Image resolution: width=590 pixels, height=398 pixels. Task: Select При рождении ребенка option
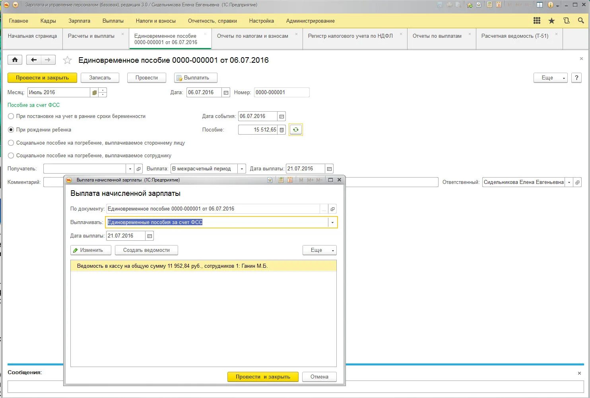11,130
